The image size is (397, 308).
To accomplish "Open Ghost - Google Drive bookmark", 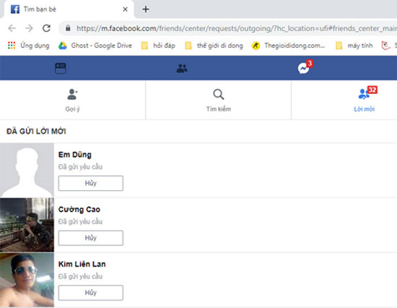I will point(95,46).
